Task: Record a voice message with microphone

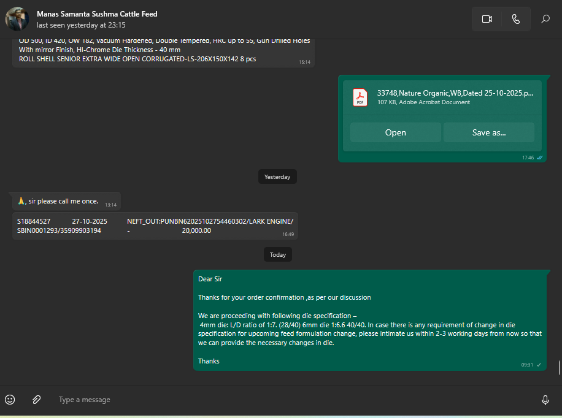Action: pos(545,400)
